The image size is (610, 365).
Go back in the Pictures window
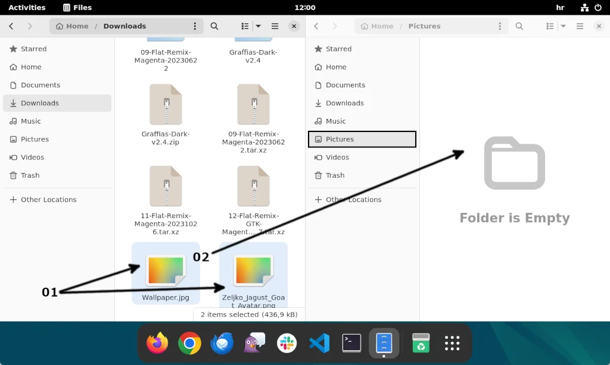[316, 26]
